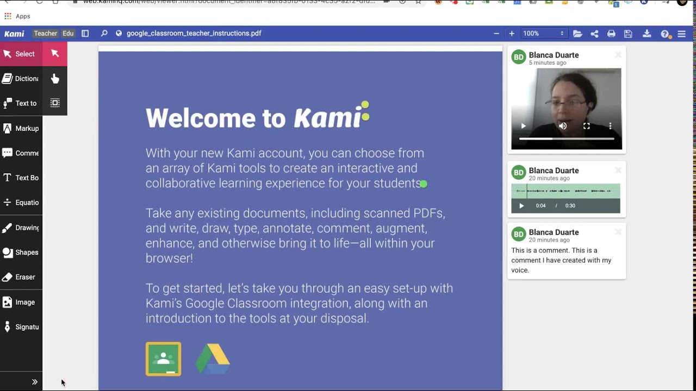The image size is (696, 391).
Task: Open video comment more options menu
Action: click(610, 126)
